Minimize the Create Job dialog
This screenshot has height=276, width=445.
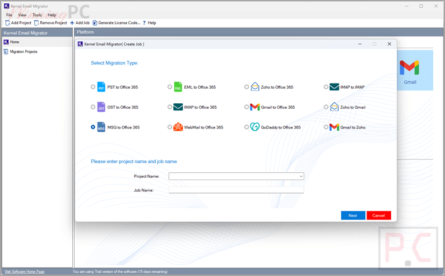pyautogui.click(x=360, y=44)
